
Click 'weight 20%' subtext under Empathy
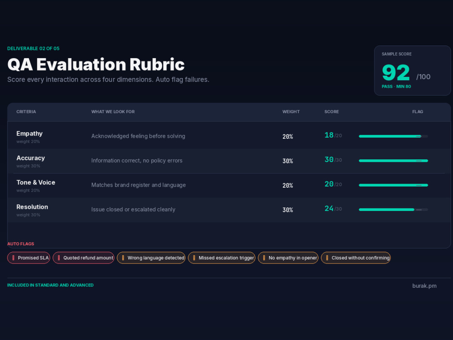tap(28, 141)
